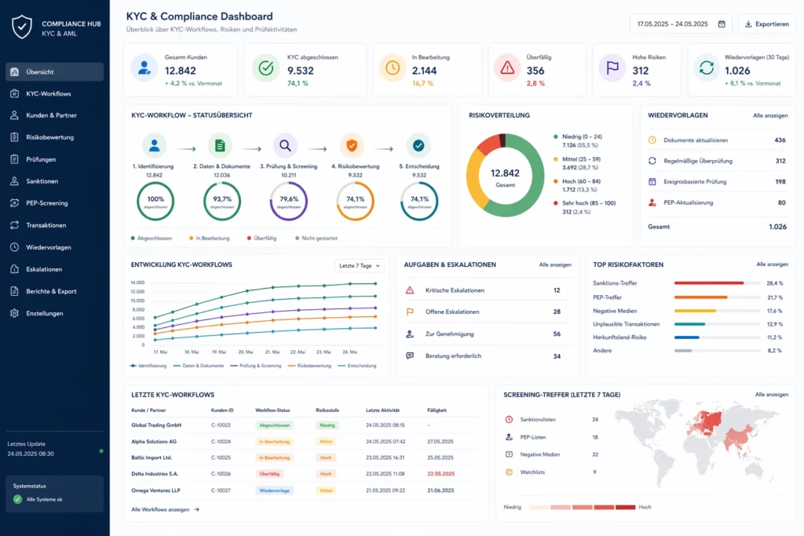The height and width of the screenshot is (536, 804).
Task: Toggle the Entscheidung line in the development chart legend
Action: pos(361,365)
